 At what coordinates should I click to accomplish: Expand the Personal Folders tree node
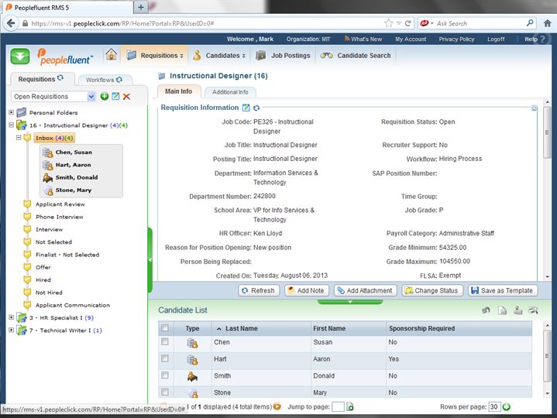click(12, 112)
